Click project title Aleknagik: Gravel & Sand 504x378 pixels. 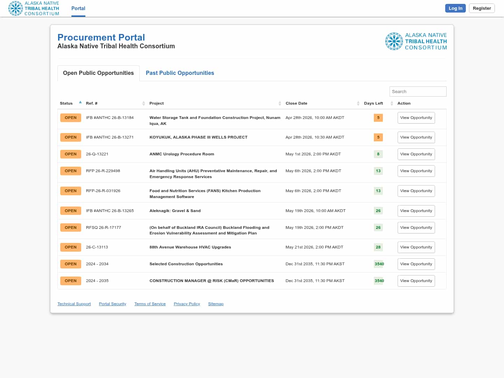(175, 211)
